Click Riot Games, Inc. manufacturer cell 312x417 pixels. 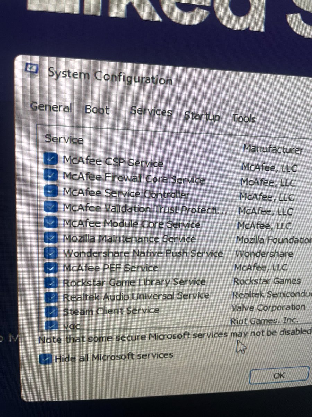[264, 321]
